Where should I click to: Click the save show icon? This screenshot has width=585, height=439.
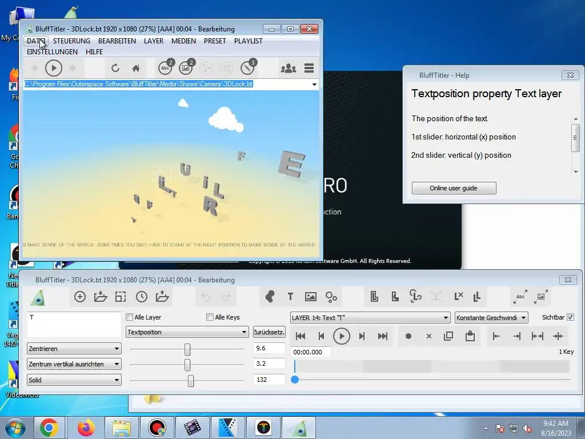click(162, 297)
